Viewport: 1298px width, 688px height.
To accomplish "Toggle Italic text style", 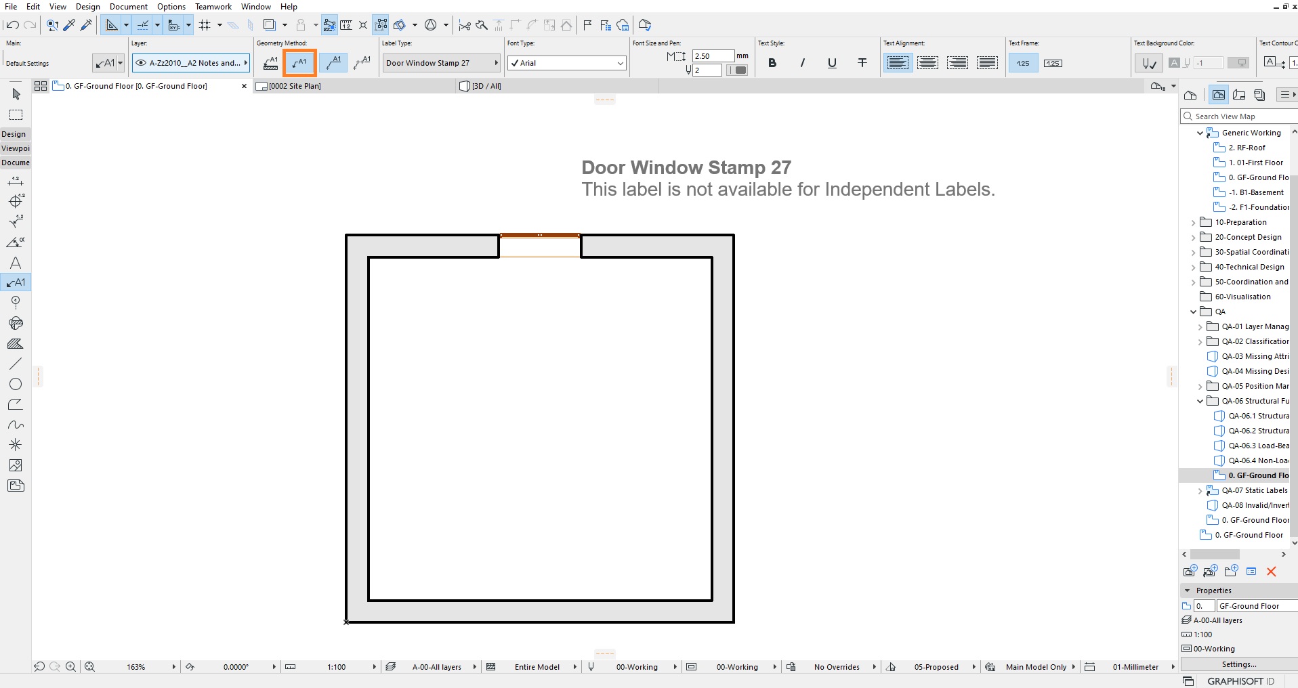I will 802,63.
